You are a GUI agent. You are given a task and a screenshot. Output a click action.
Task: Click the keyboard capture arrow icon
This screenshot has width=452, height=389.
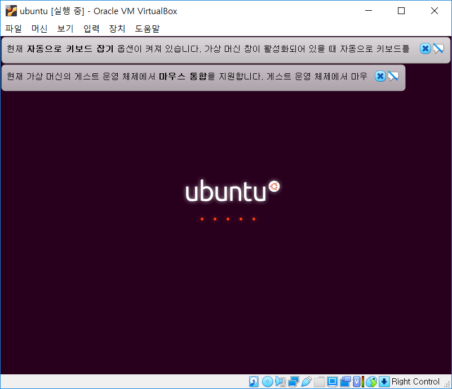[x=384, y=382]
